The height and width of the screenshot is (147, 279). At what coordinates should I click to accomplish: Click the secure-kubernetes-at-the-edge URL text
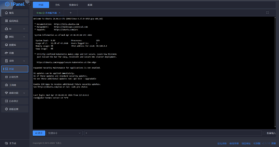66,62
